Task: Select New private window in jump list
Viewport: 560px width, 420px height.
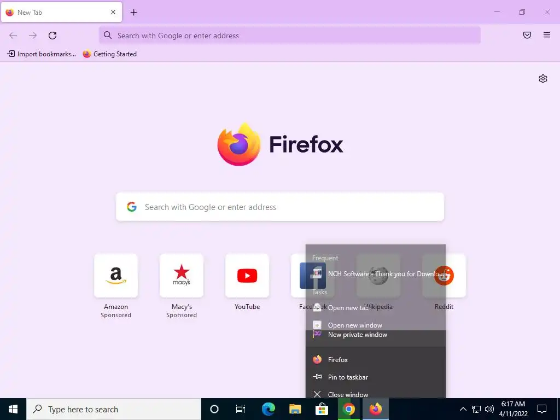Action: coord(376,335)
